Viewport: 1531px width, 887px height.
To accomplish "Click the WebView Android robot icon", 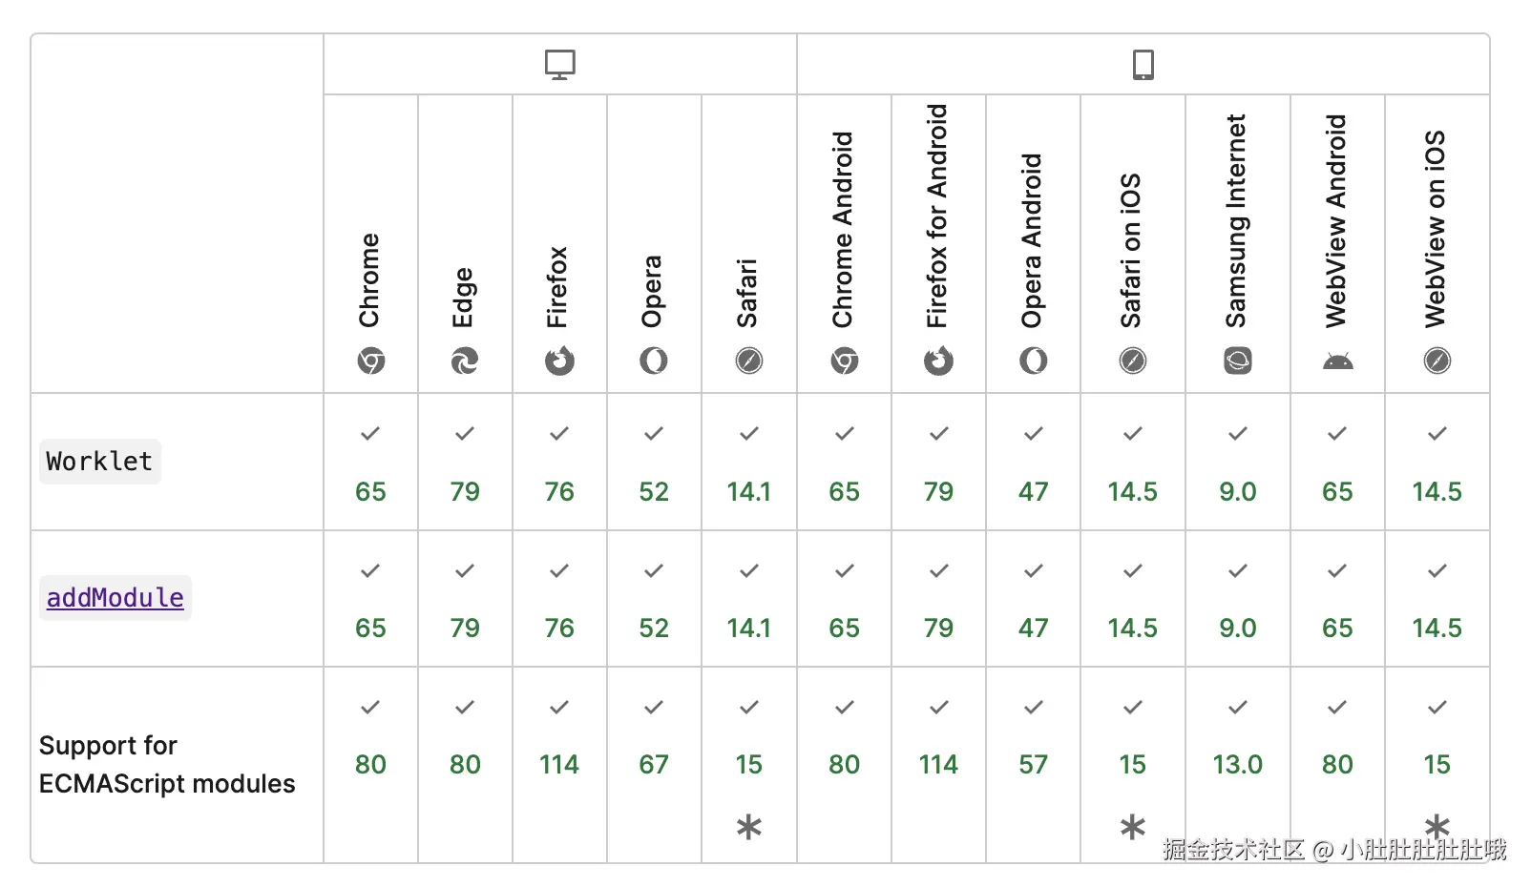I will 1337,361.
